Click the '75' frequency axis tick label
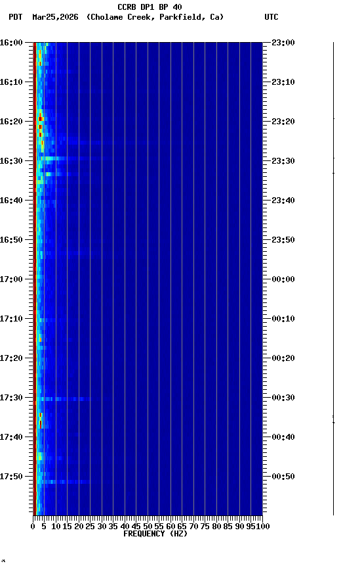This screenshot has width=362, height=568. [205, 527]
